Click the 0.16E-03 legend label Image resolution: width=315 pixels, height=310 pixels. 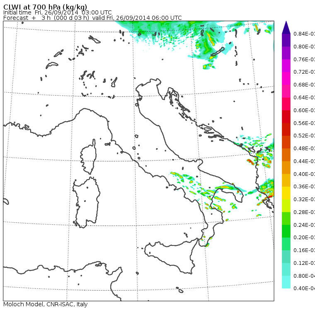304,250
